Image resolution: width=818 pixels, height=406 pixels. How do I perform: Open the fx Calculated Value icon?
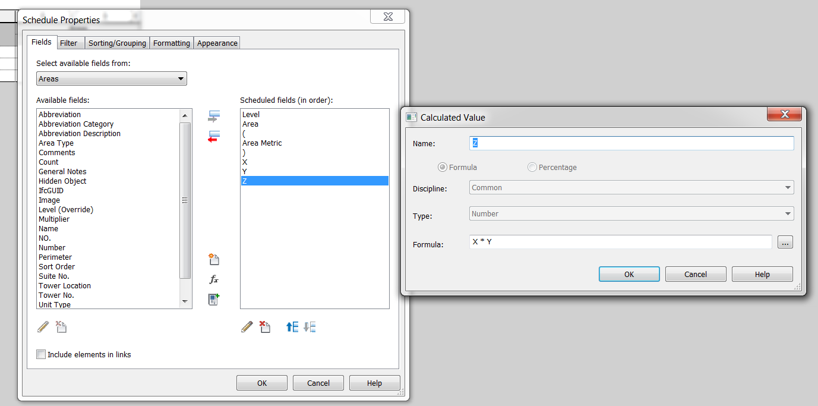click(214, 279)
